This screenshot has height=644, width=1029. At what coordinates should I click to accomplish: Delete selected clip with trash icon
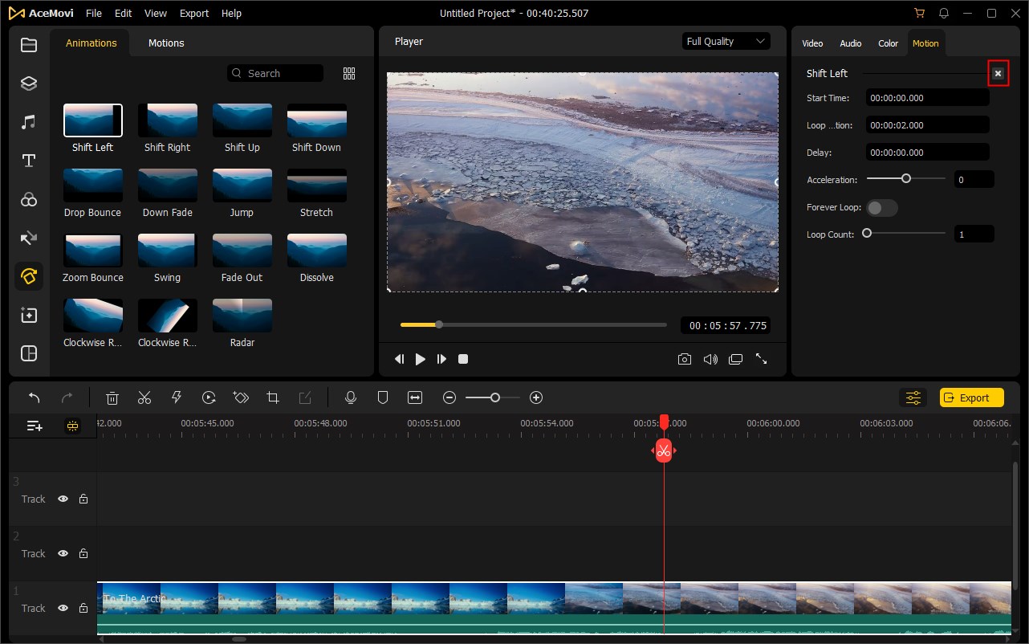click(x=112, y=397)
